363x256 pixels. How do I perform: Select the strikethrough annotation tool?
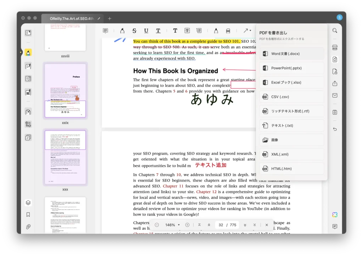tap(134, 31)
